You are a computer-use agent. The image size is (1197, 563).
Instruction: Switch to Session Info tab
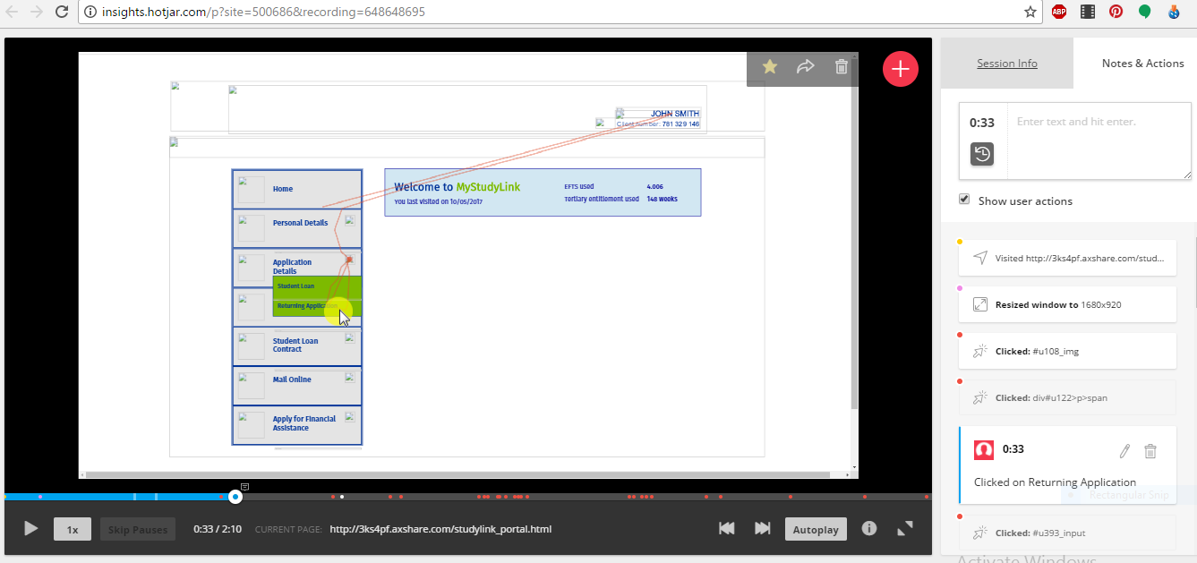1007,64
